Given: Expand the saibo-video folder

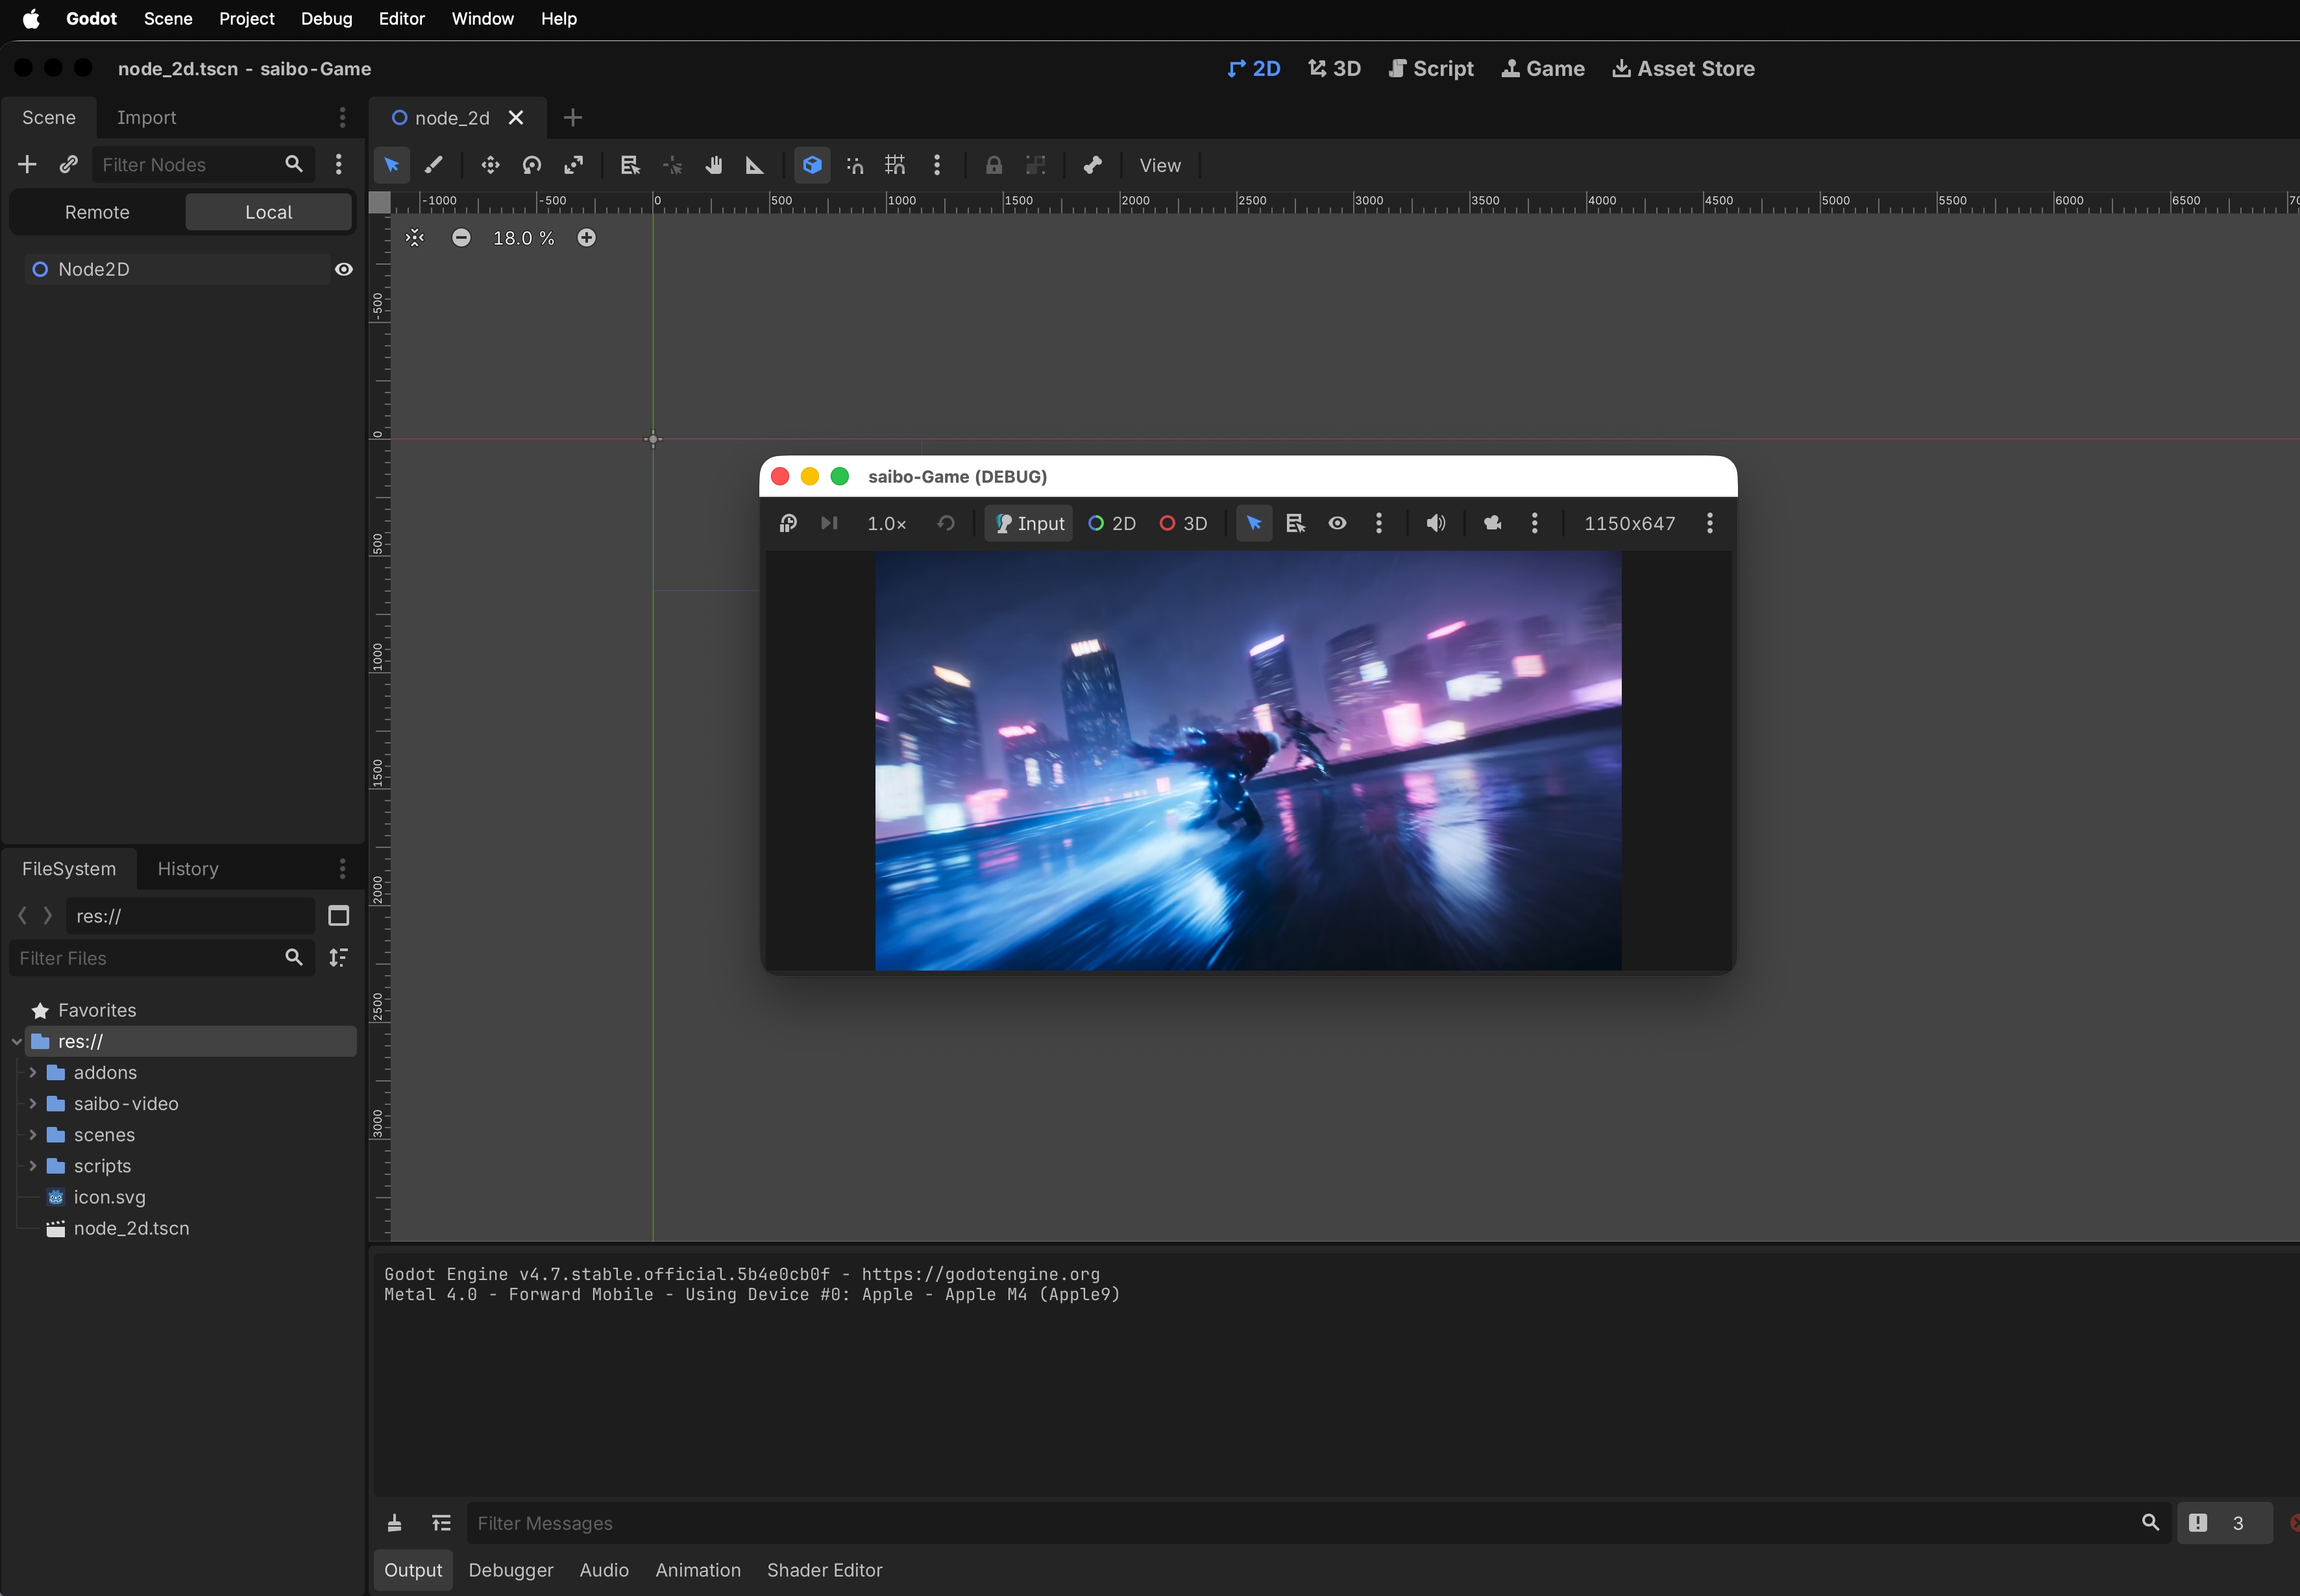Looking at the screenshot, I should click(x=33, y=1104).
